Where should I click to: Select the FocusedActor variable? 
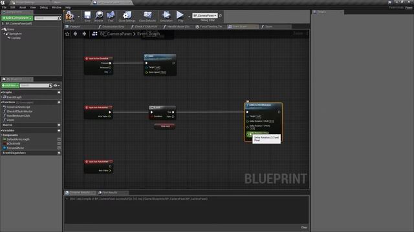[x=16, y=148]
